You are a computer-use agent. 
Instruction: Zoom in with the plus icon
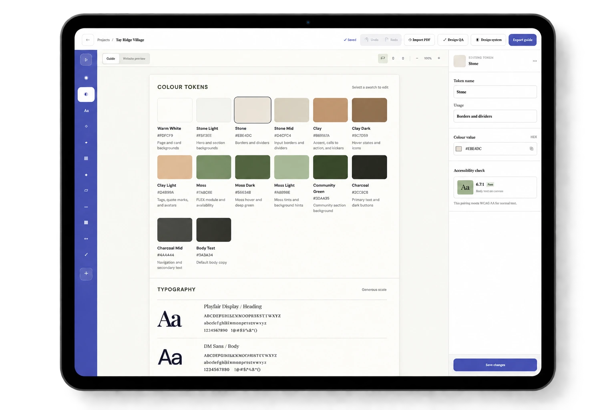(439, 58)
